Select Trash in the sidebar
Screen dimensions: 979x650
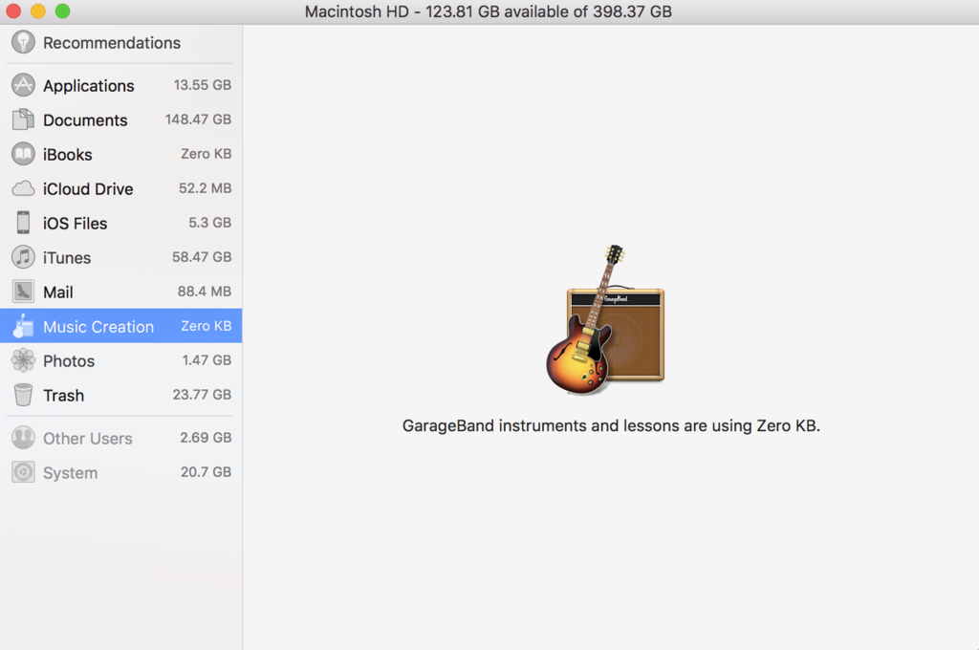pyautogui.click(x=63, y=395)
